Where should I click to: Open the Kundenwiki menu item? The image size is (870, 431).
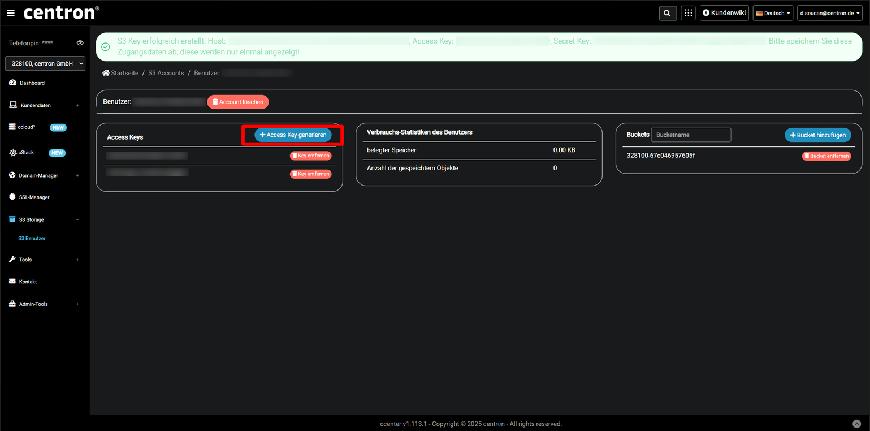coord(724,12)
